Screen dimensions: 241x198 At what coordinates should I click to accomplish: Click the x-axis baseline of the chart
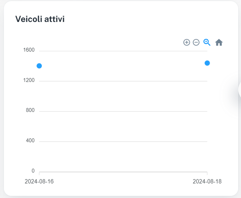point(123,172)
